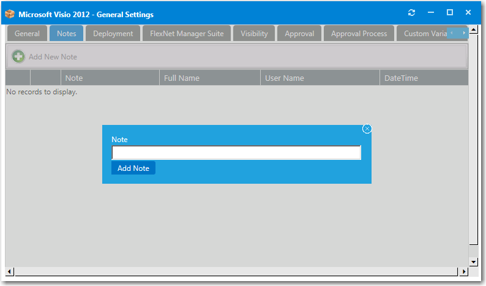Switch to the General tab
The height and width of the screenshot is (286, 486).
coord(27,34)
